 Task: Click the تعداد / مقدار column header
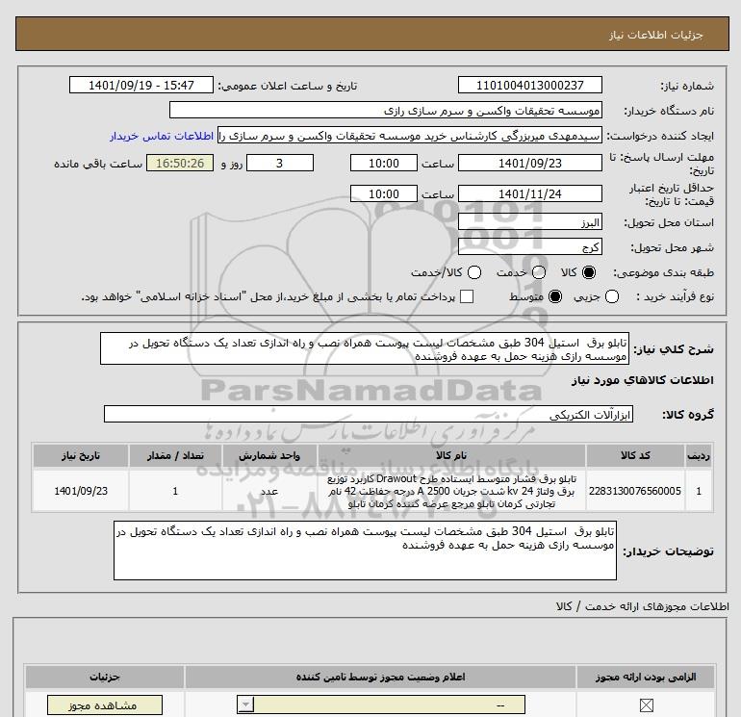point(175,455)
